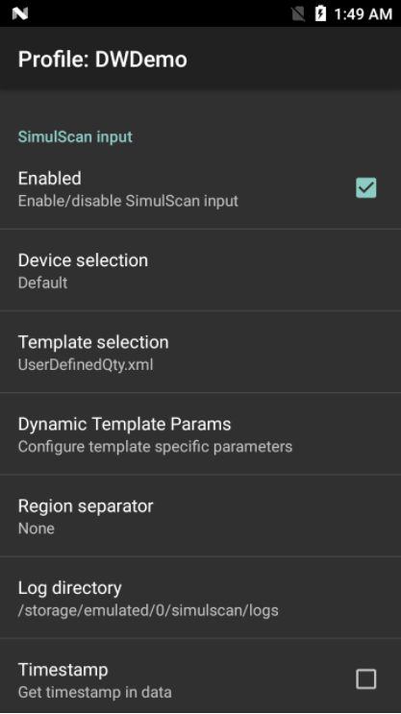Tap the 1:49 AM clock

coord(363,14)
